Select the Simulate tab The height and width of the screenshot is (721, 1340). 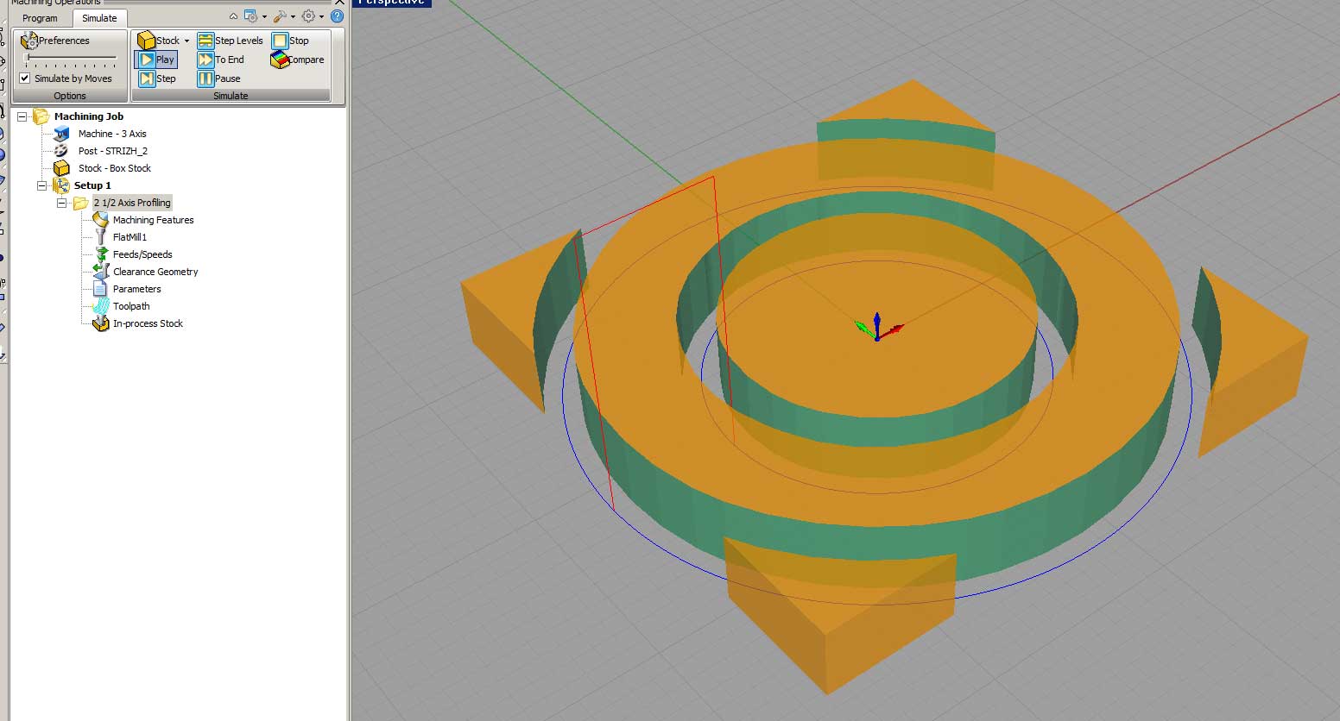pyautogui.click(x=99, y=18)
